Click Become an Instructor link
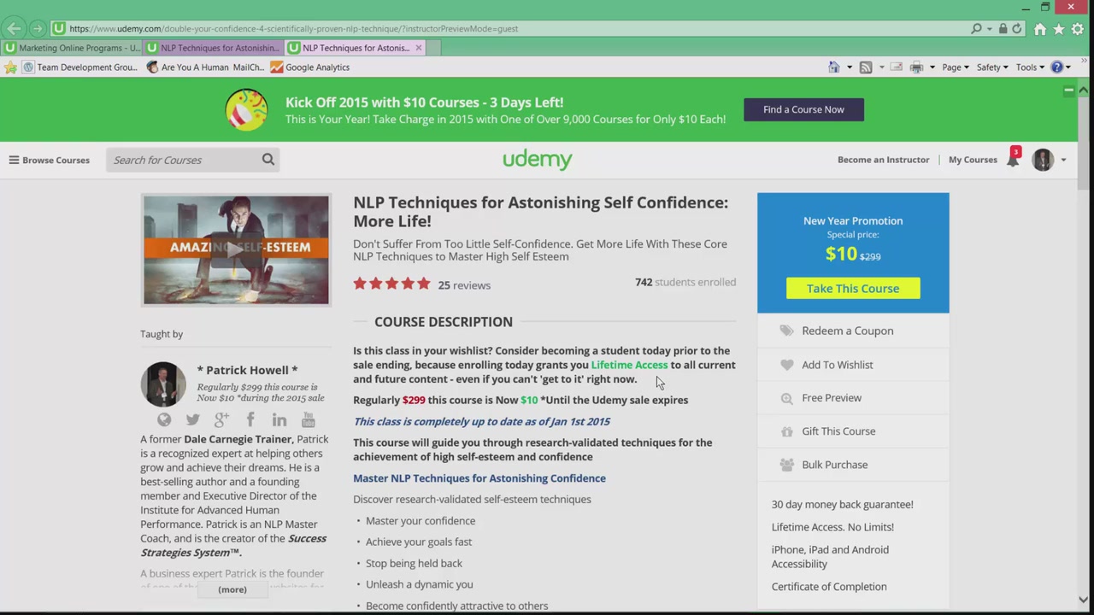The height and width of the screenshot is (615, 1094). click(883, 160)
